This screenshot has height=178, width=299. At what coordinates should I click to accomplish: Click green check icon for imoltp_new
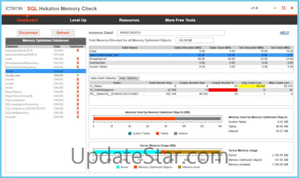pos(77,75)
